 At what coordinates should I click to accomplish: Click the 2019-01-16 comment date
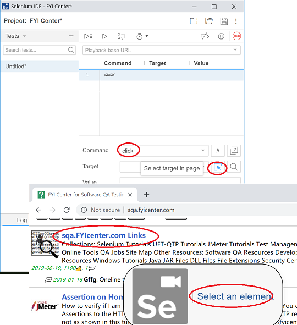click(x=68, y=280)
